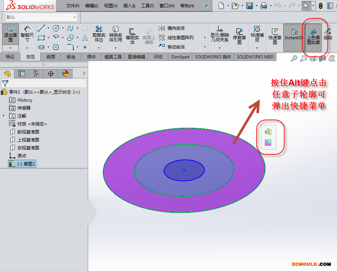337x271 pixels.
Task: Expand the 注解 annotations tree node
Action: (x=4, y=116)
